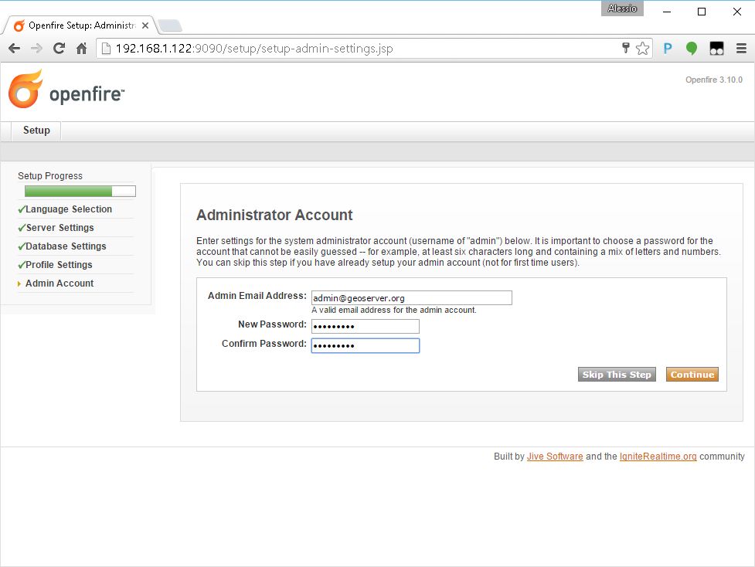The width and height of the screenshot is (755, 567).
Task: Click the Skip This Step button
Action: coord(617,375)
